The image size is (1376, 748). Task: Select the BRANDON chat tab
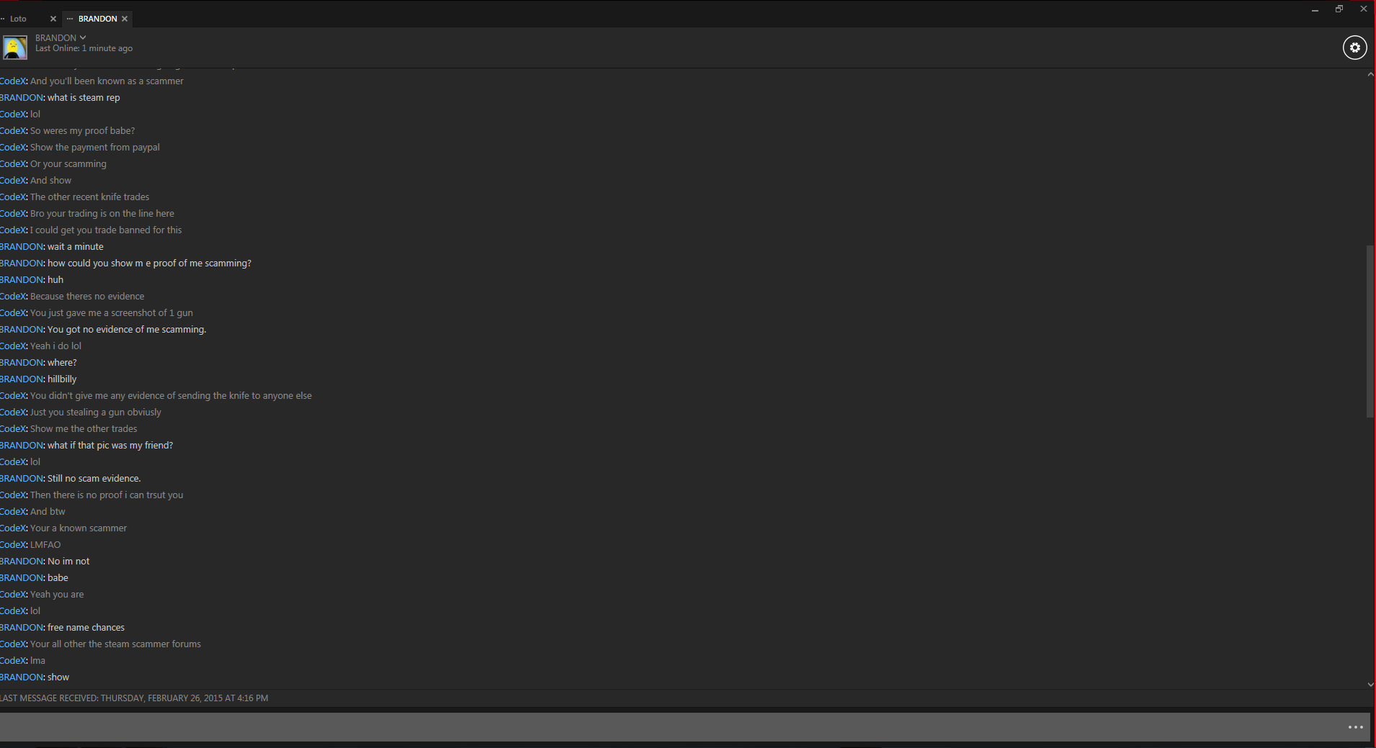97,19
